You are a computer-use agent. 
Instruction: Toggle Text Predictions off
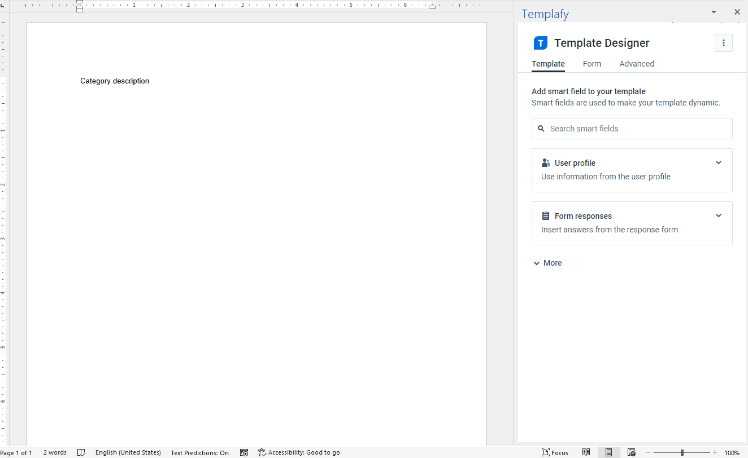point(200,452)
